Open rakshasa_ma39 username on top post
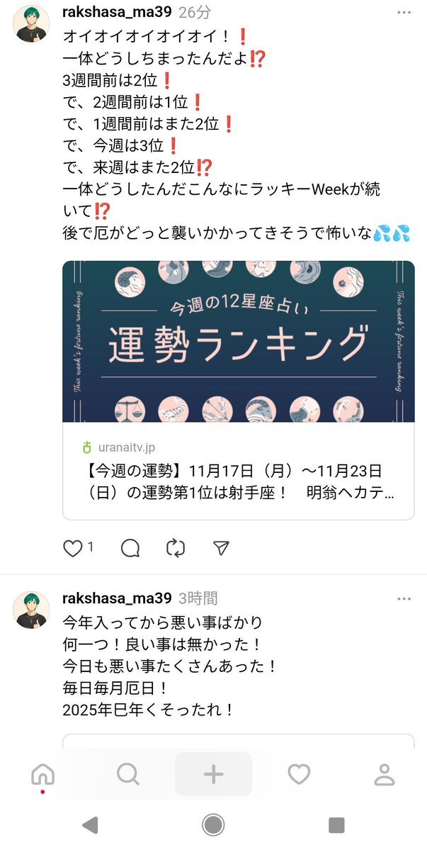The width and height of the screenshot is (427, 850). click(x=118, y=12)
